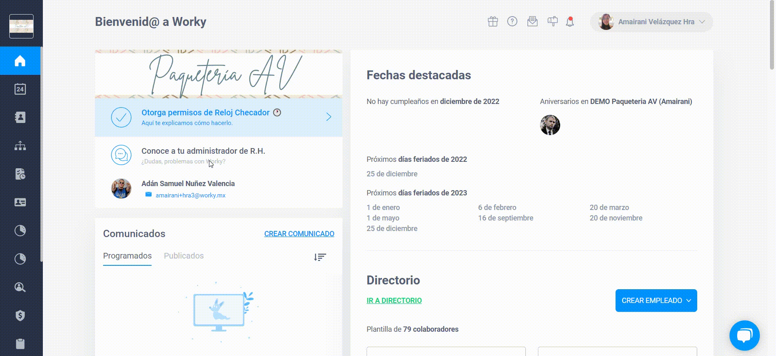Viewport: 776px width, 356px height.
Task: Open the Home icon in sidebar
Action: click(20, 61)
